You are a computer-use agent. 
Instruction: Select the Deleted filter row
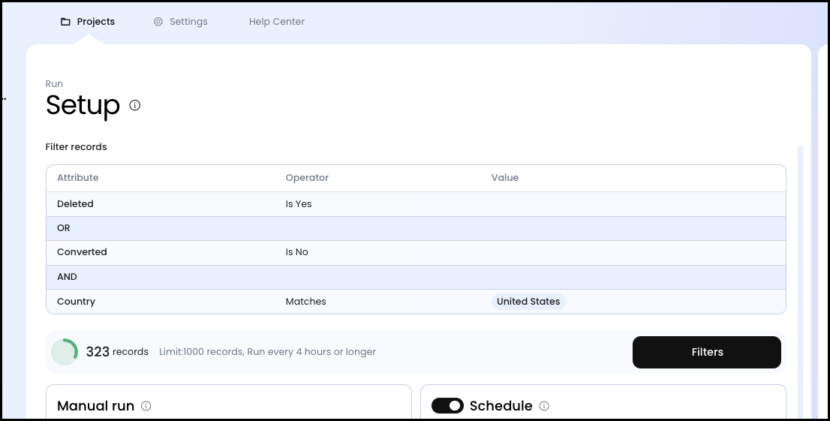(x=416, y=204)
